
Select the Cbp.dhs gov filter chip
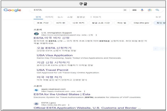pos(141,23)
